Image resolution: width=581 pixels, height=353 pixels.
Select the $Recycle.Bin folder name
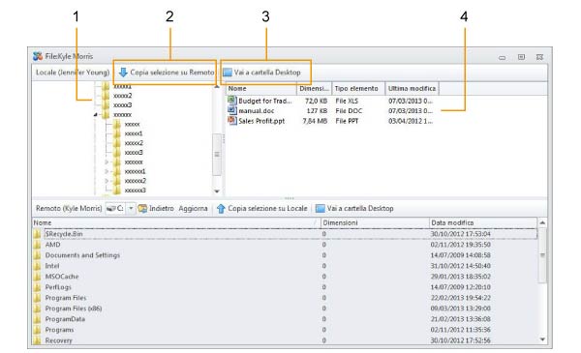(64, 234)
